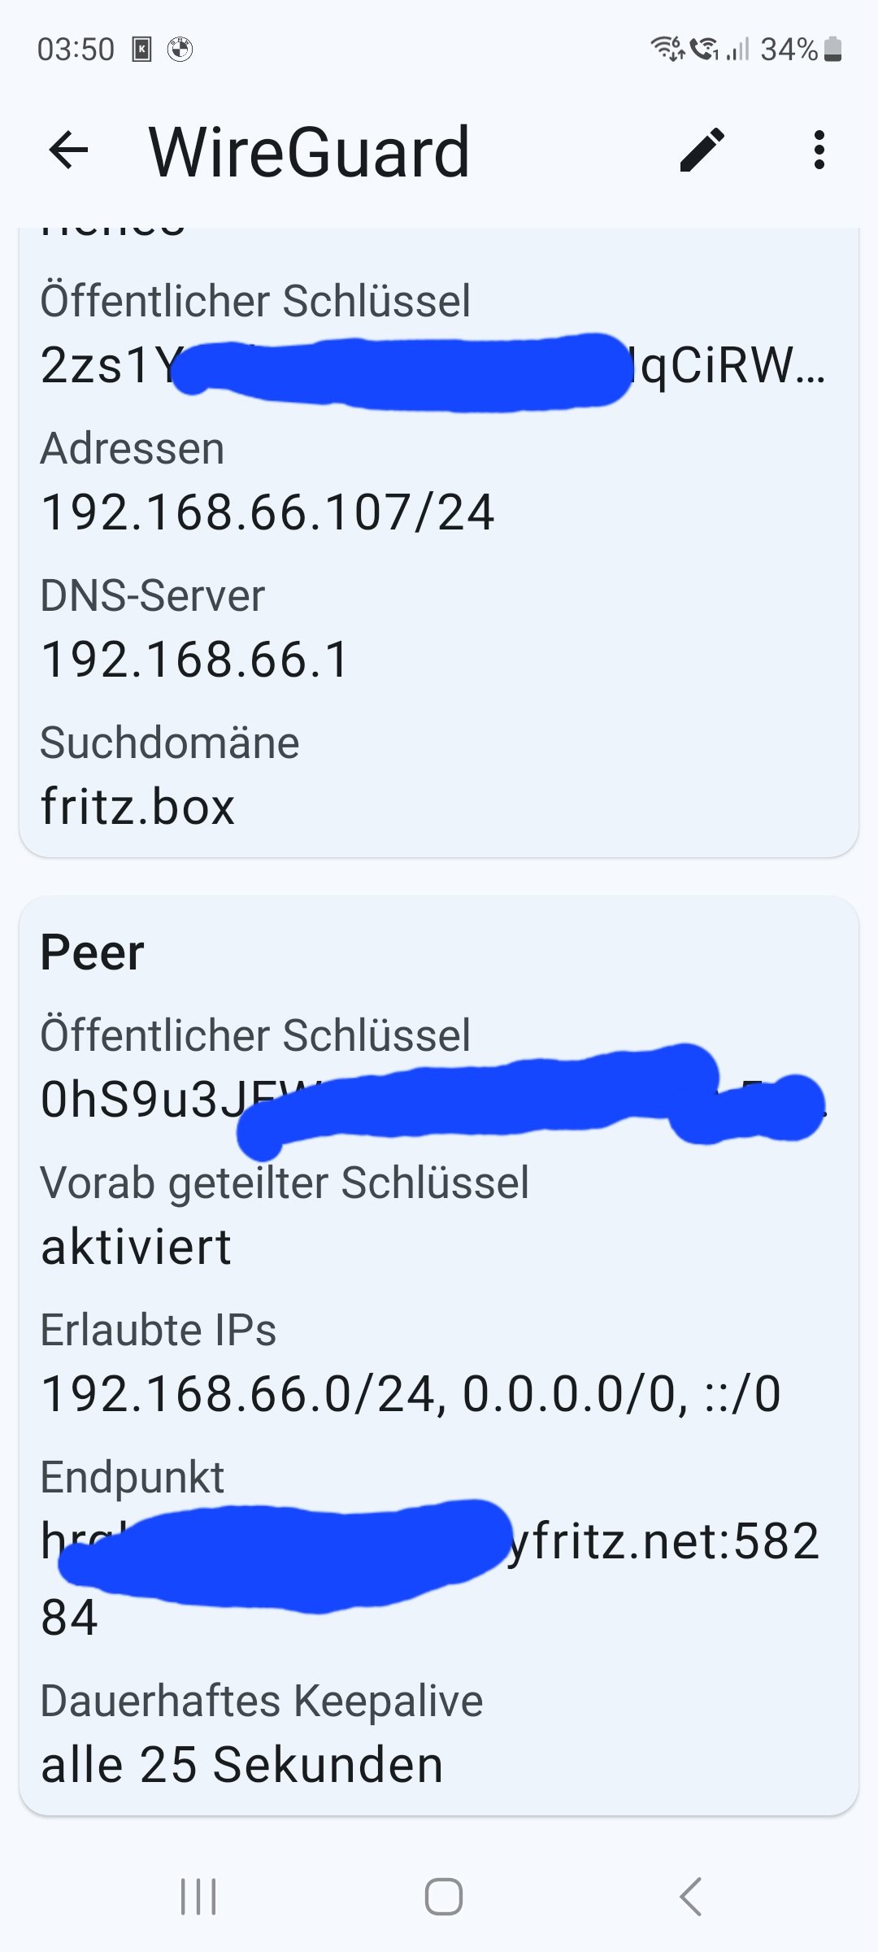Tap the Android back chevron icon
Viewport: 878px width, 1952px height.
pos(690,1897)
